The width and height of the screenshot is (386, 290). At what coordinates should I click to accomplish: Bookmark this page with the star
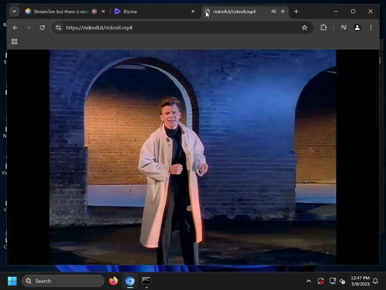pyautogui.click(x=305, y=28)
